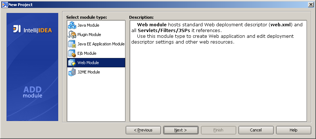This screenshot has width=316, height=139.
Task: Go back with the Previous button
Action: pyautogui.click(x=143, y=130)
